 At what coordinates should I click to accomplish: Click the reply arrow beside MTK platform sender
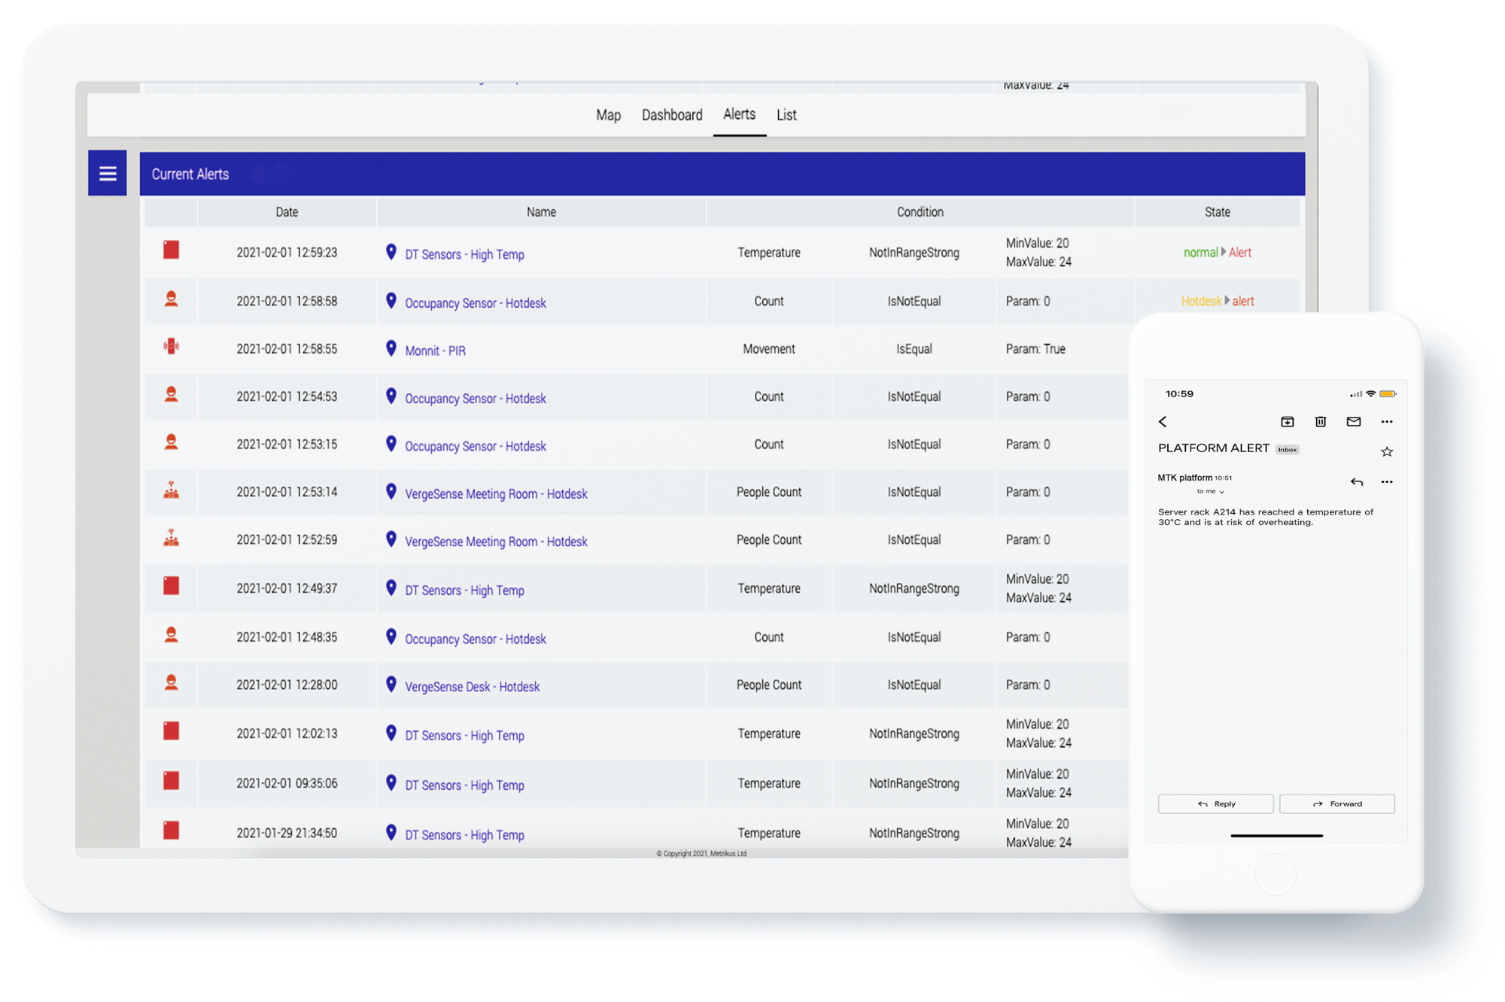click(x=1357, y=481)
